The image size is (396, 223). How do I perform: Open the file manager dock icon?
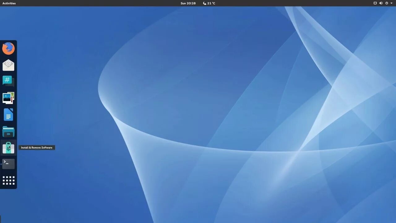8,131
